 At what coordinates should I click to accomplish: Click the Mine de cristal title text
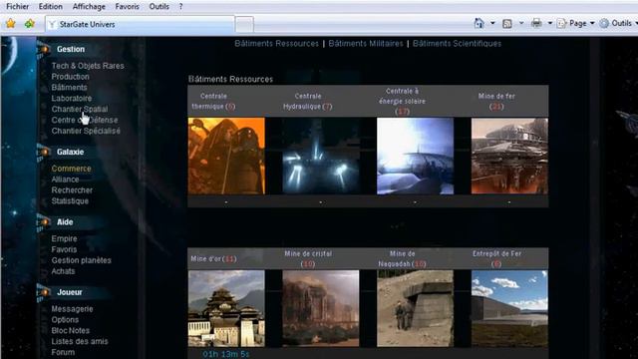click(x=308, y=259)
